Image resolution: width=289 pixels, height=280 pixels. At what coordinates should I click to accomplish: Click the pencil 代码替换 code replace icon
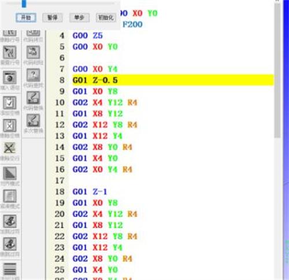[33, 98]
